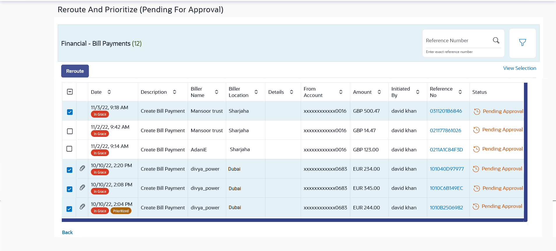The image size is (556, 251).
Task: Sort the table by Date column
Action: tap(109, 92)
